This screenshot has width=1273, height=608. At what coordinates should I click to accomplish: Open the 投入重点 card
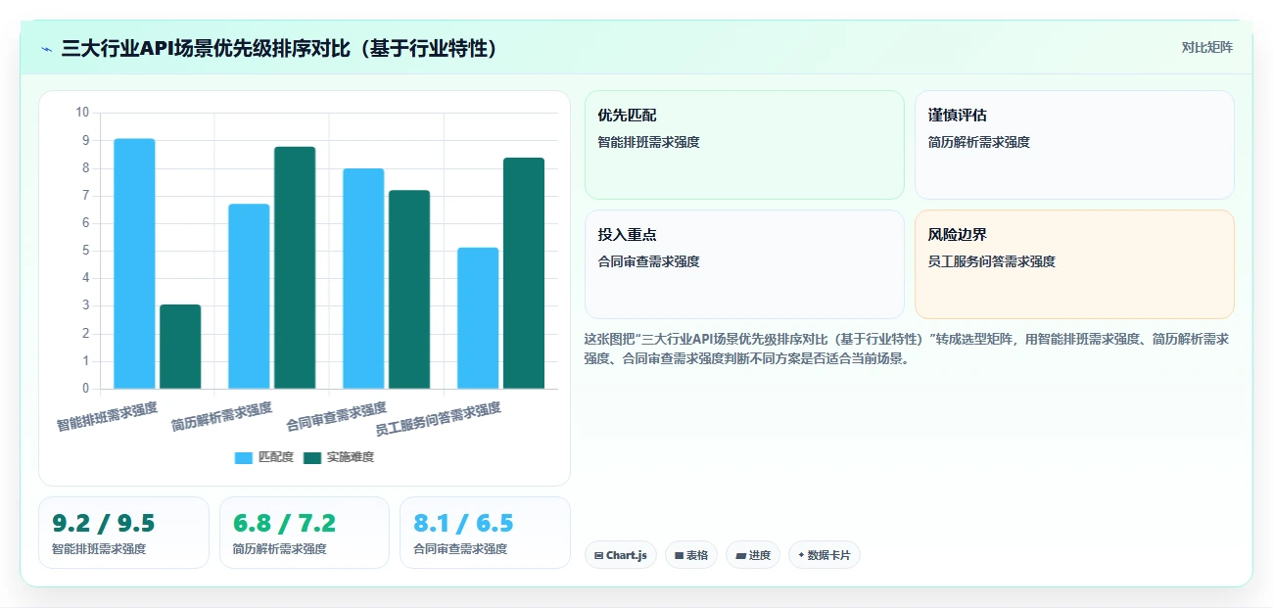[744, 264]
